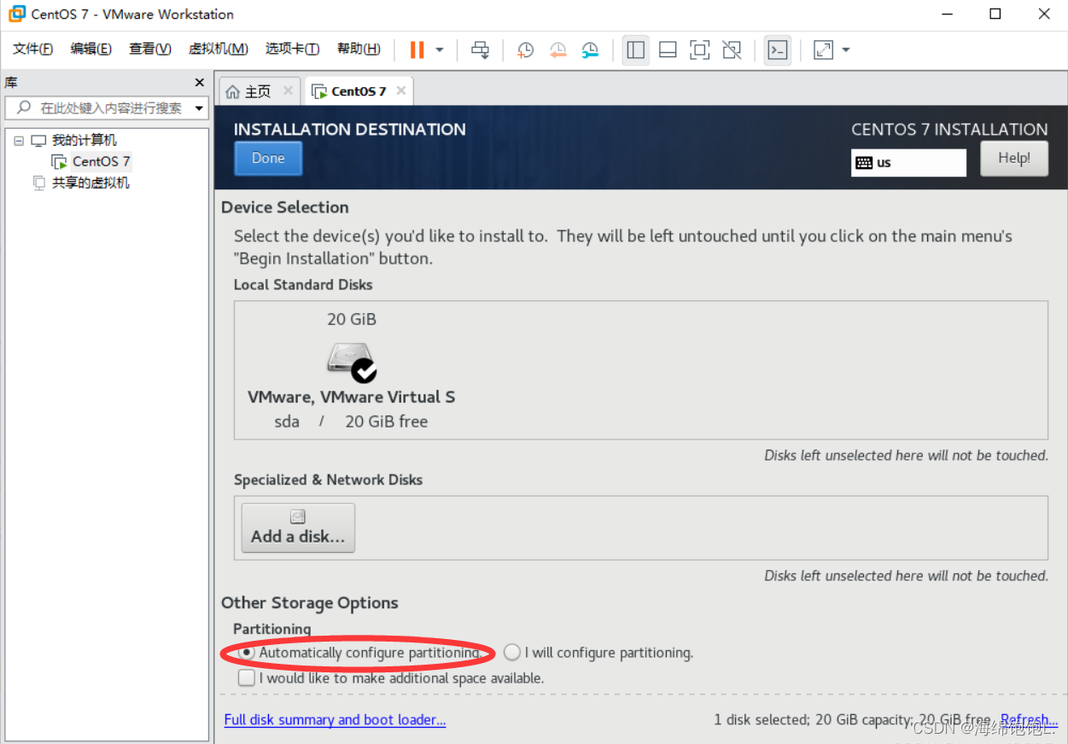
Task: Close the 主页 tab
Action: click(288, 90)
